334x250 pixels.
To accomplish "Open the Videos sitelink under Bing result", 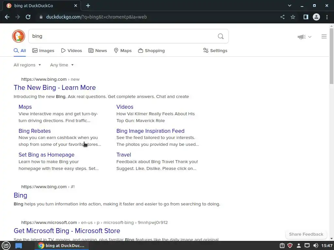I will [x=125, y=107].
